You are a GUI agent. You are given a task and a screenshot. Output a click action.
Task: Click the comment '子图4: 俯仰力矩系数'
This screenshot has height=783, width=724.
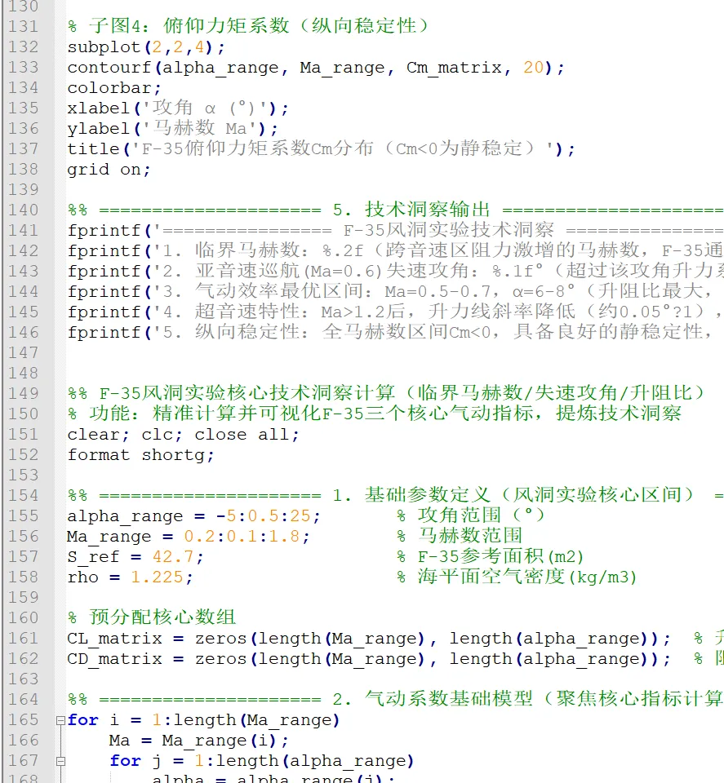click(x=248, y=26)
